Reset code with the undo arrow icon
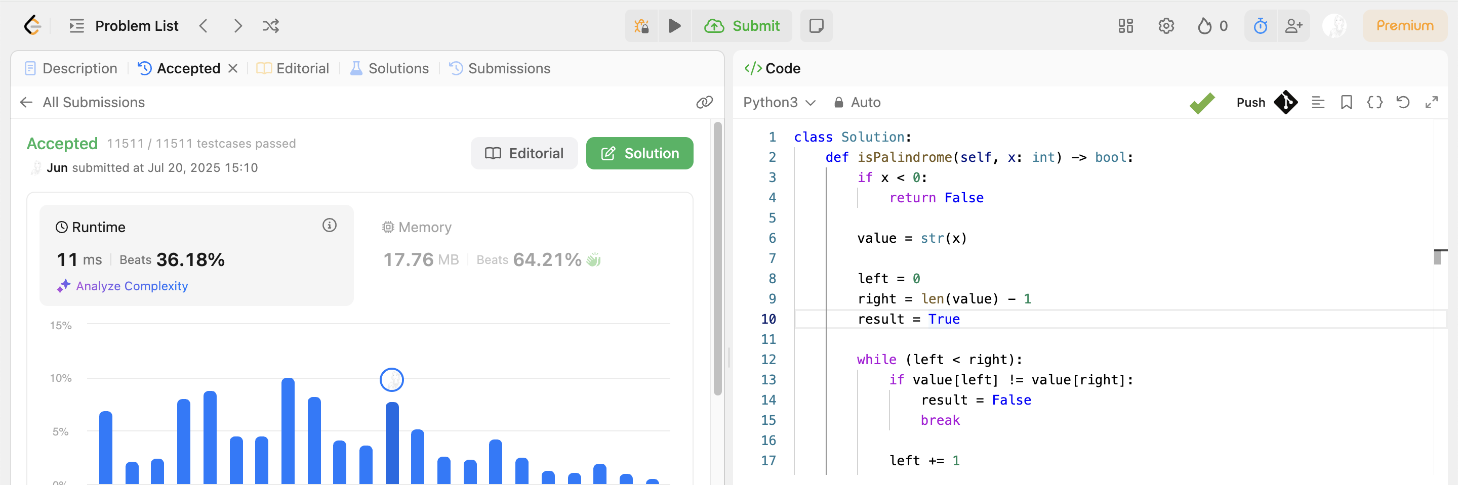Viewport: 1458px width, 485px height. pyautogui.click(x=1403, y=102)
